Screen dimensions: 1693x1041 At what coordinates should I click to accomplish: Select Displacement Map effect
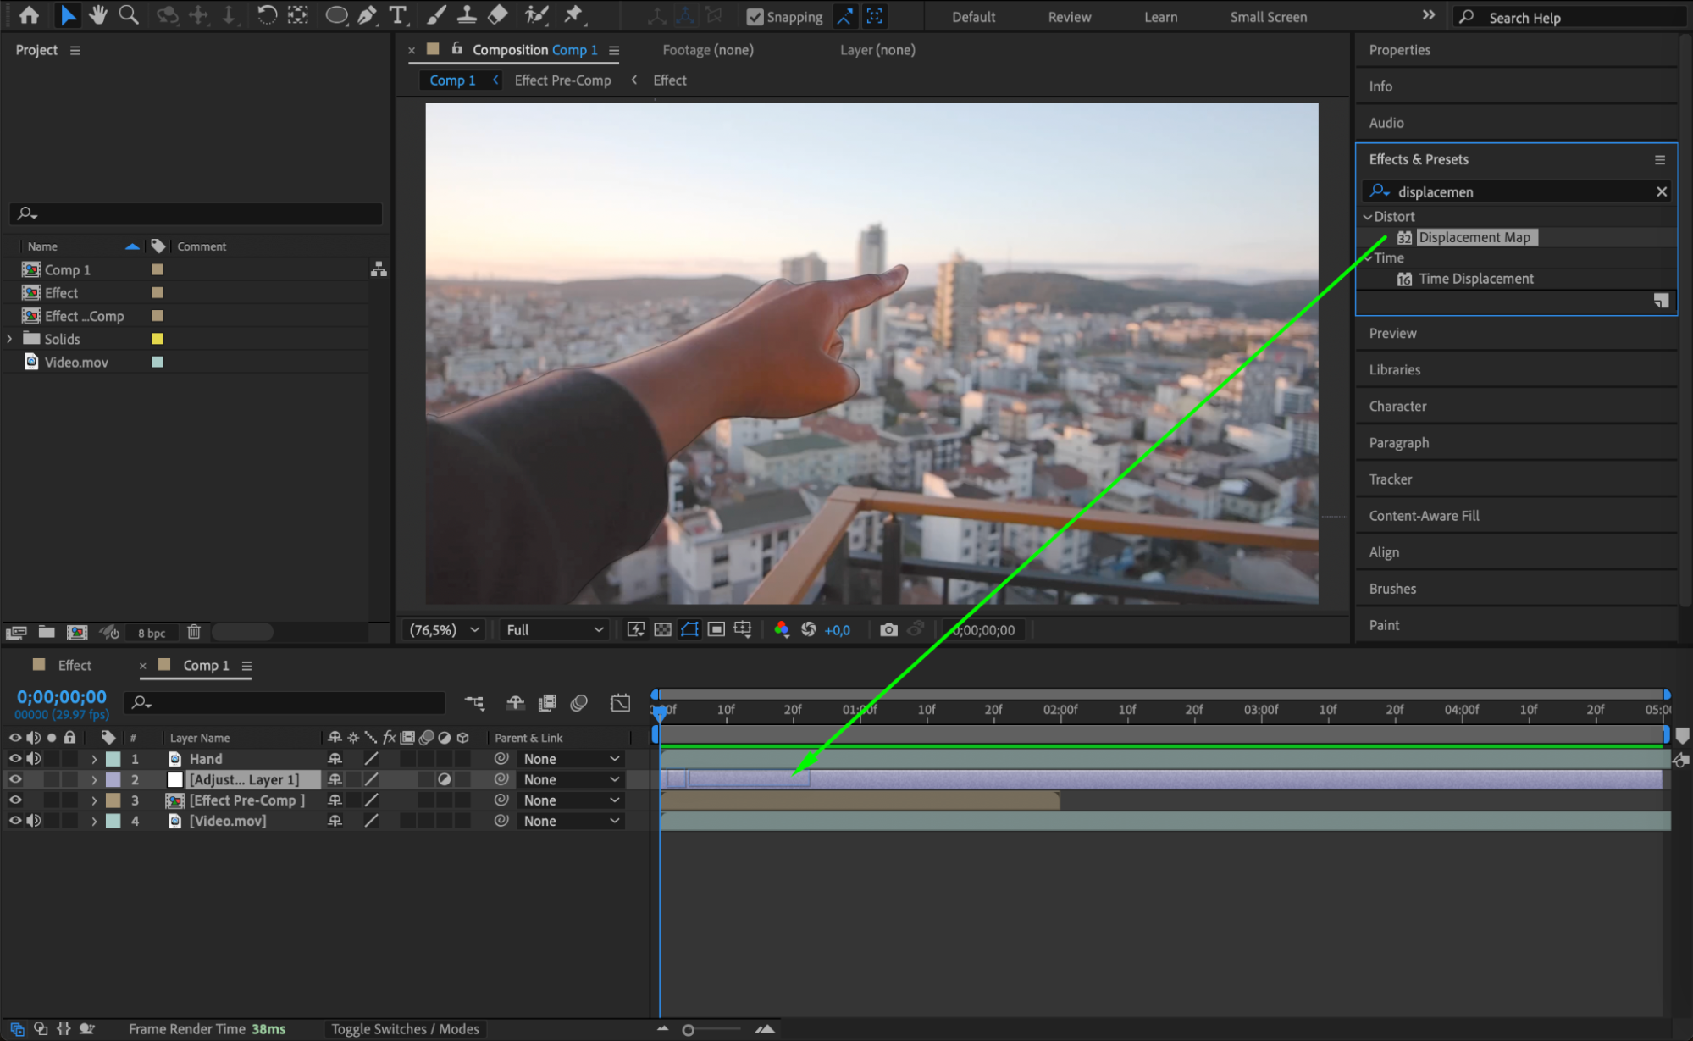(x=1474, y=237)
